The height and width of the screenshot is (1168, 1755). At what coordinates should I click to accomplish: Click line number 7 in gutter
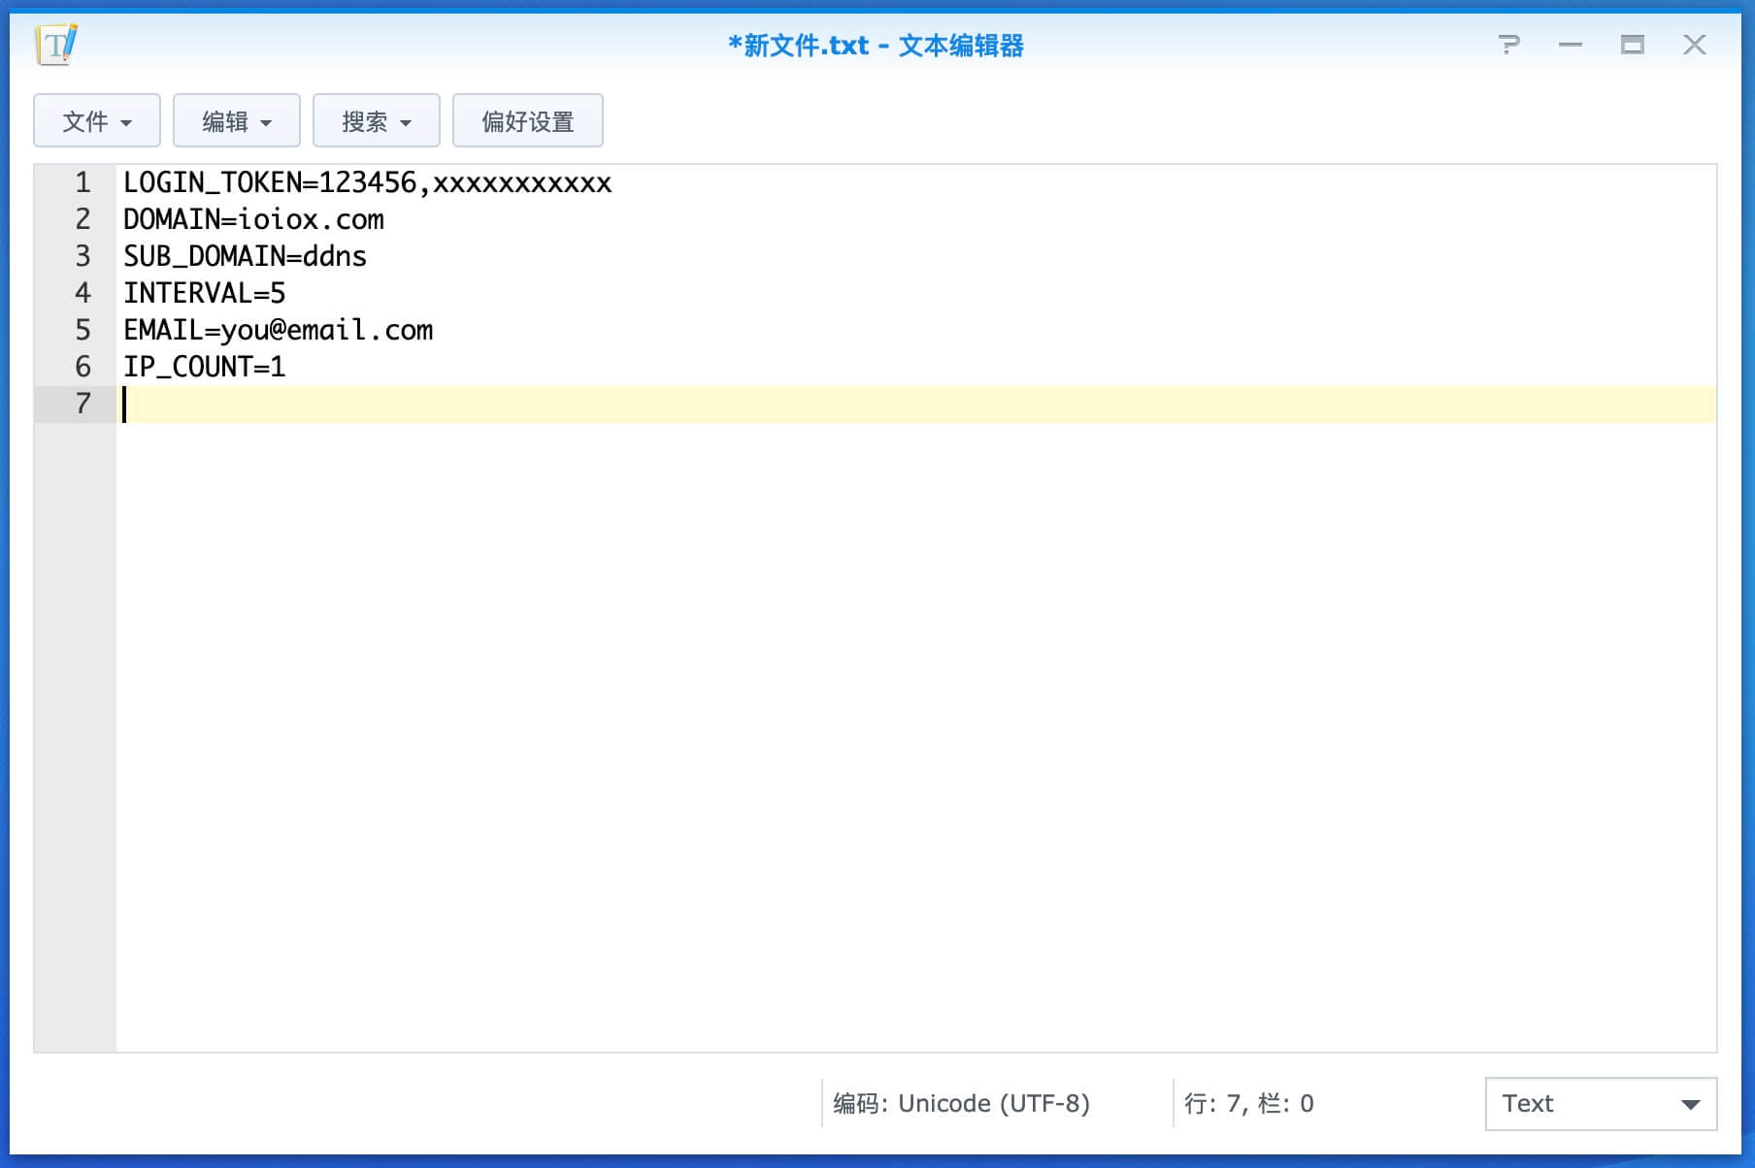click(83, 404)
